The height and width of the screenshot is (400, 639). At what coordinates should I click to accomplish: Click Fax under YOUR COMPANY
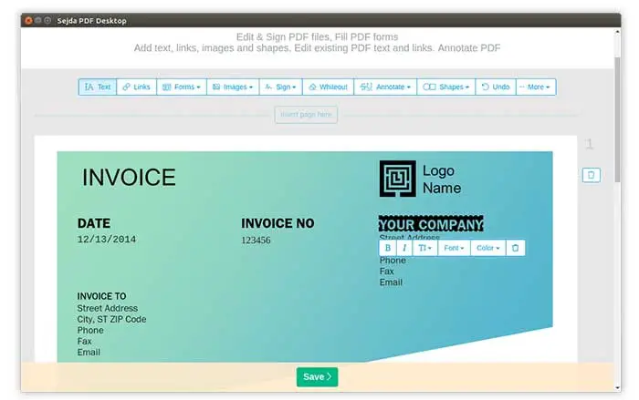[387, 272]
